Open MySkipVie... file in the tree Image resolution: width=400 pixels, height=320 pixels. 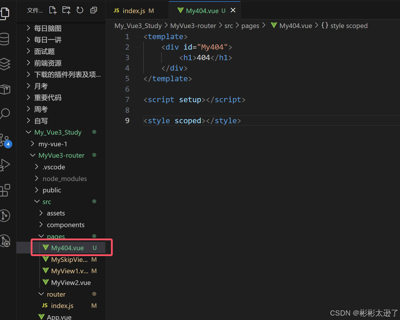tap(61, 260)
